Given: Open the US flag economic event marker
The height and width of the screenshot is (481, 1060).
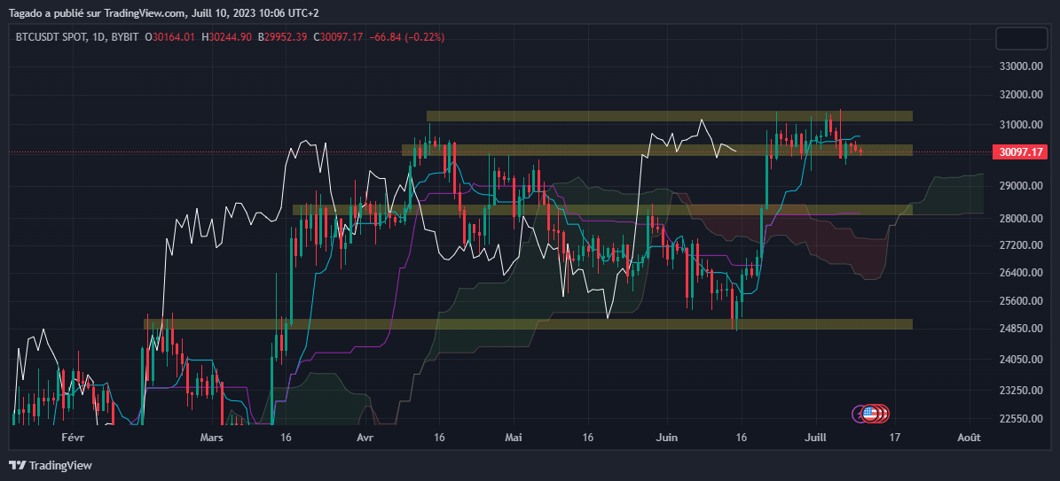Looking at the screenshot, I should tap(869, 413).
